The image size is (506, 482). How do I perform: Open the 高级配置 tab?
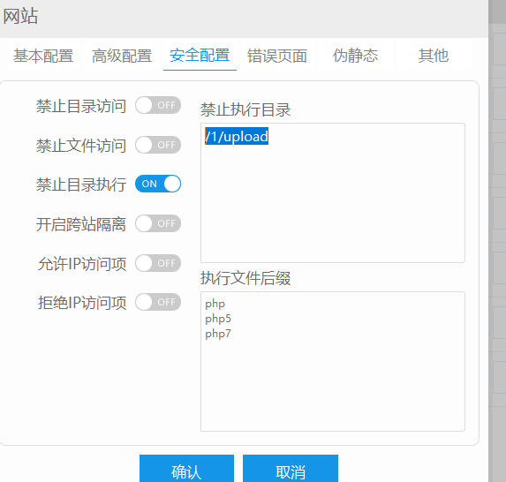click(x=122, y=56)
